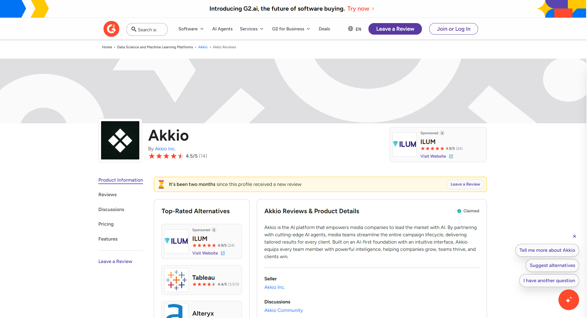Follow the Try now link in the banner
Viewport: 587px width, 318px height.
[x=358, y=9]
